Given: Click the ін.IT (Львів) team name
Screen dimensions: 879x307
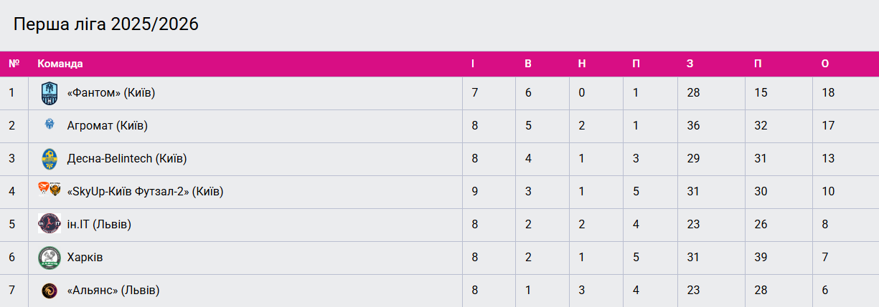Looking at the screenshot, I should tap(99, 225).
